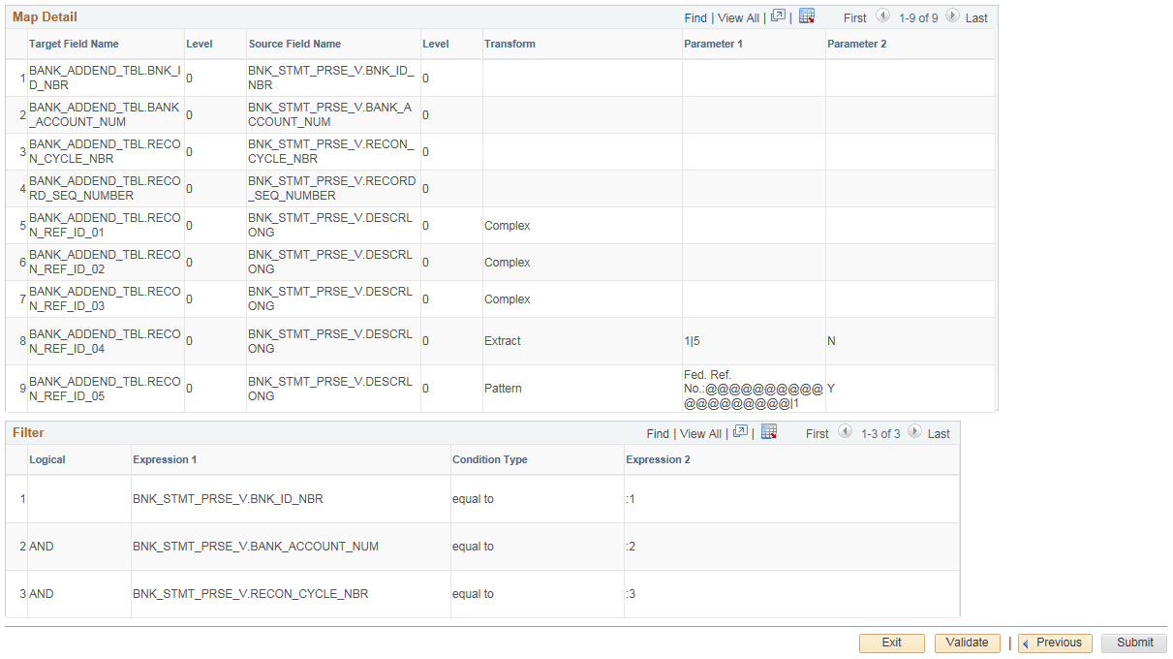Screen dimensions: 1173x659
Task: Show next rows in Map Detail grid
Action: point(952,16)
